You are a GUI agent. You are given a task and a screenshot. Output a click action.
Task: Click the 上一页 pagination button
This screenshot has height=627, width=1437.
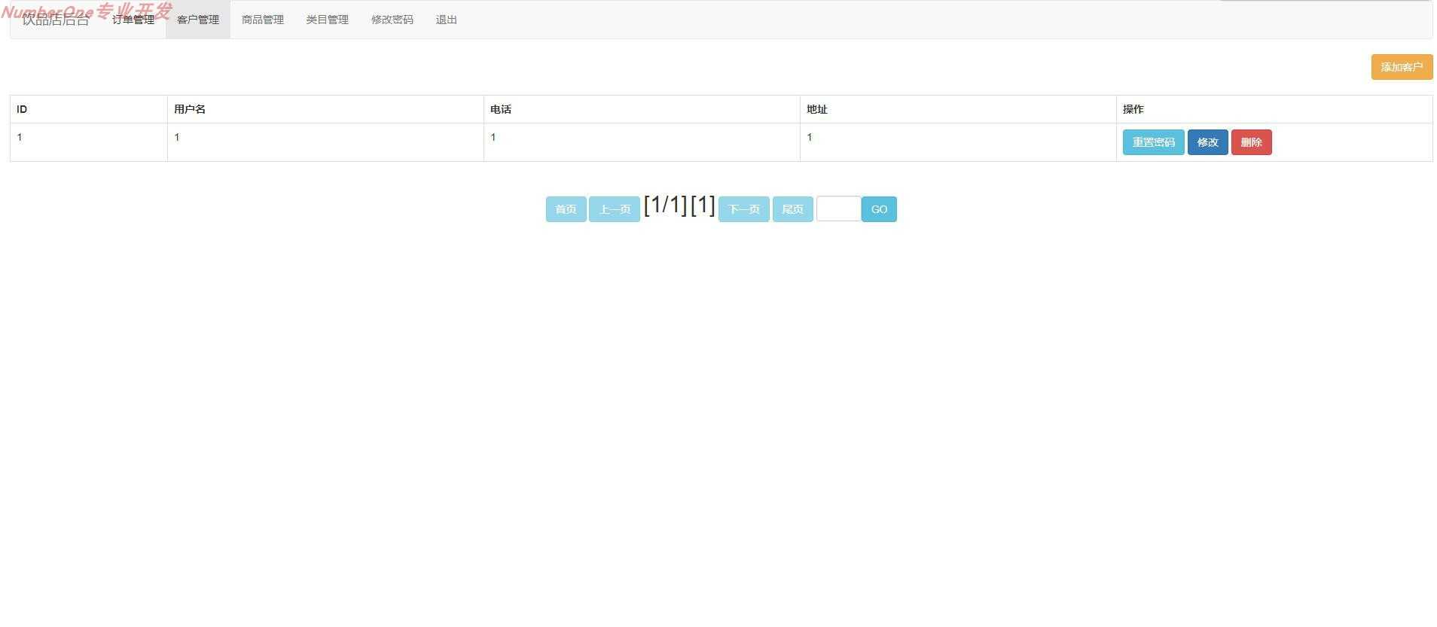[x=615, y=209]
